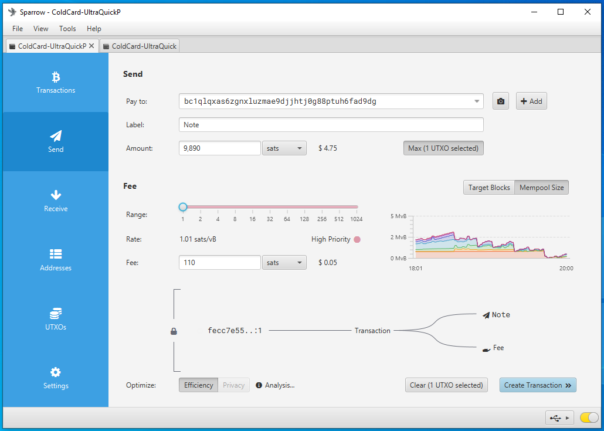The height and width of the screenshot is (431, 604).
Task: Click the USB hardware wallet connection button
Action: click(559, 418)
